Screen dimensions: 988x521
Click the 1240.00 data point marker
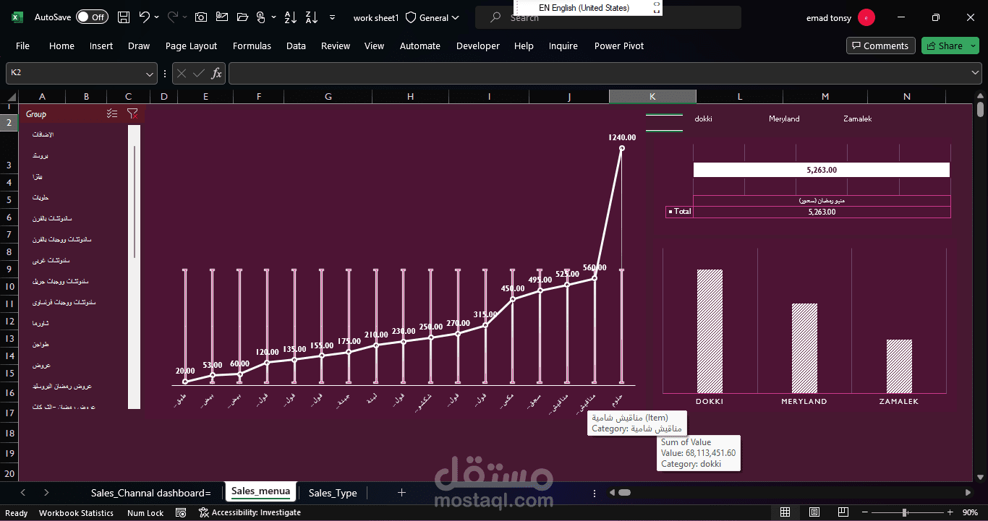(622, 148)
